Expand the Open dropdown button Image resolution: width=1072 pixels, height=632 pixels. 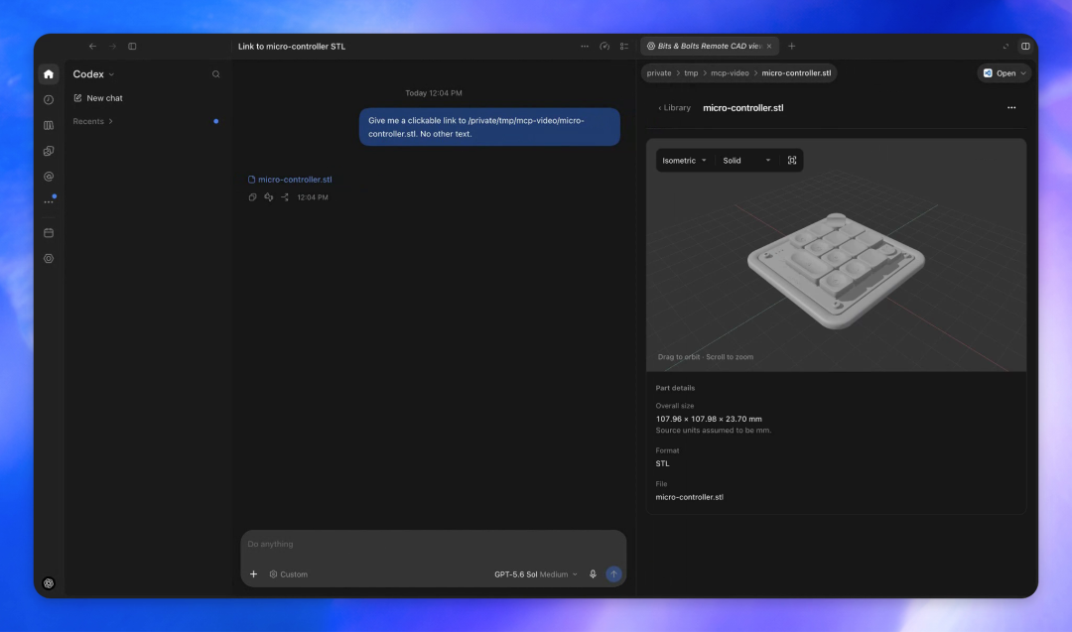(1005, 73)
